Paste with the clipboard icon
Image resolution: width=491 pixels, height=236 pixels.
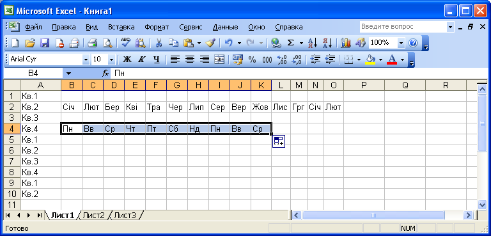[188, 43]
